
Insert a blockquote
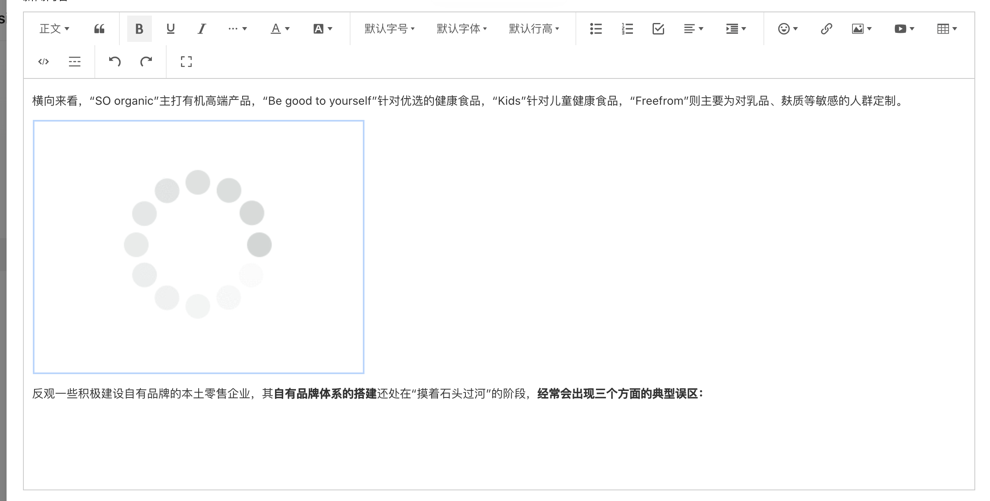point(99,29)
